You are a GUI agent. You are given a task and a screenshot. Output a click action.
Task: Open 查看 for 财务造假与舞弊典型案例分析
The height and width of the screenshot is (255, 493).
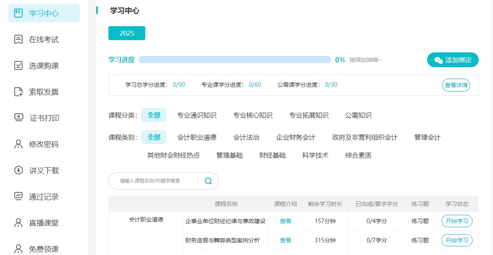tap(285, 240)
